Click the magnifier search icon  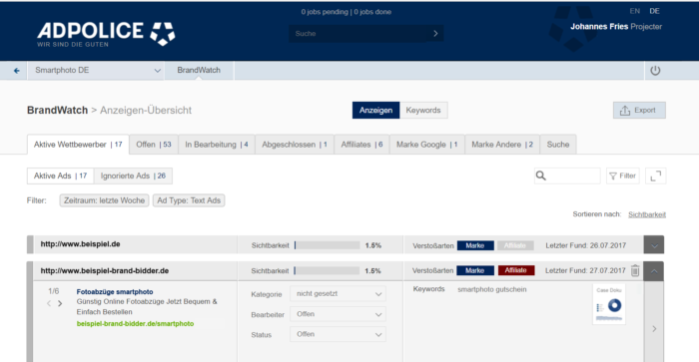click(x=541, y=176)
